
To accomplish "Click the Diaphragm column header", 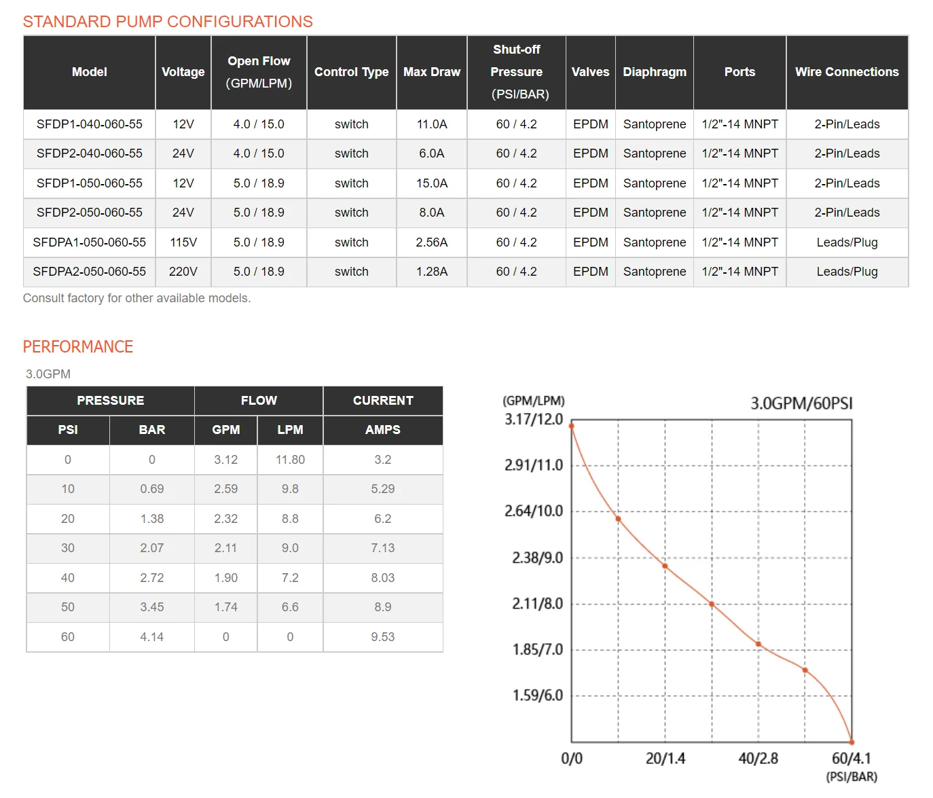I will 655,72.
